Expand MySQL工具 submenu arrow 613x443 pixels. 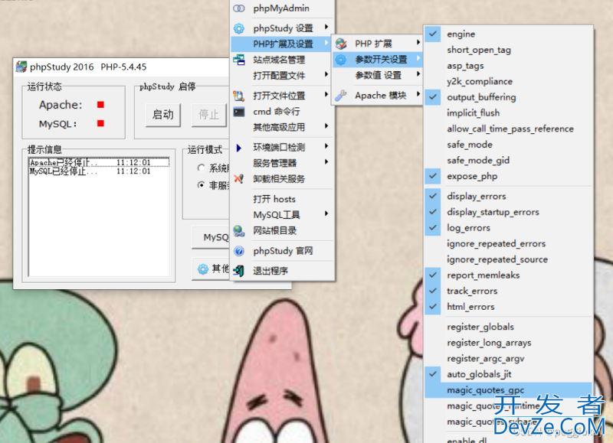pos(326,214)
